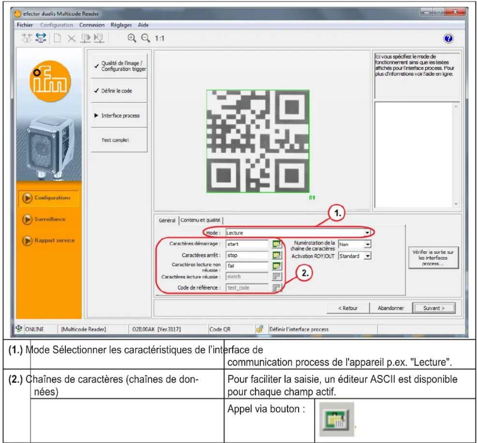477x443 pixels.
Task: Switch to the Général tab
Action: coord(167,220)
